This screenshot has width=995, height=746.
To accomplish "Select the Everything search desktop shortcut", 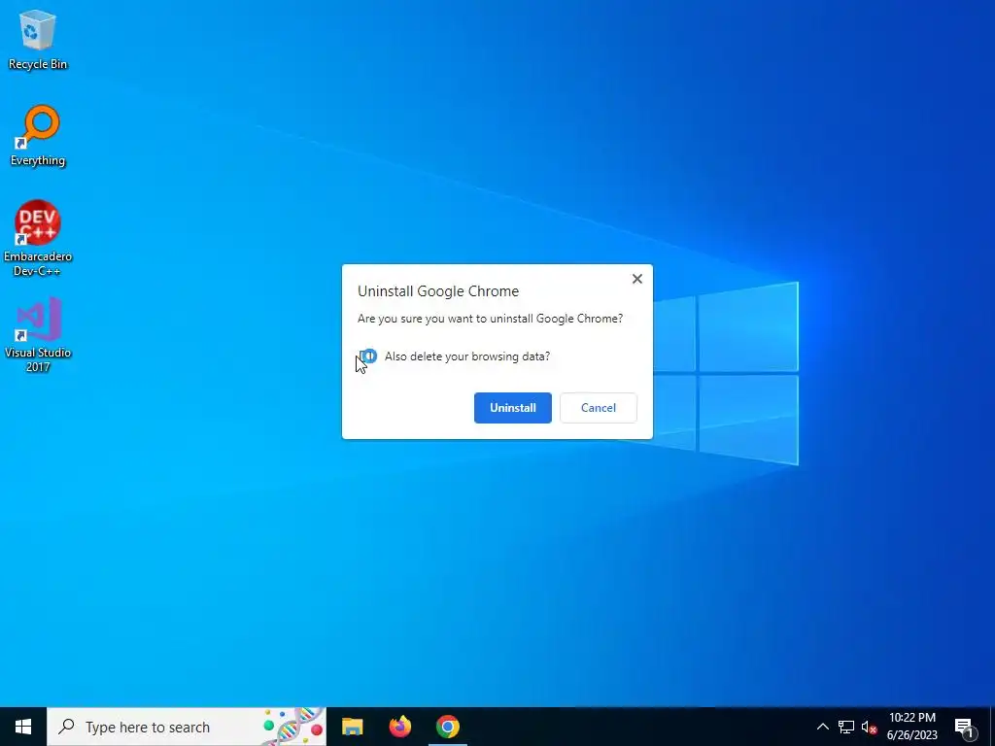I will [x=38, y=136].
